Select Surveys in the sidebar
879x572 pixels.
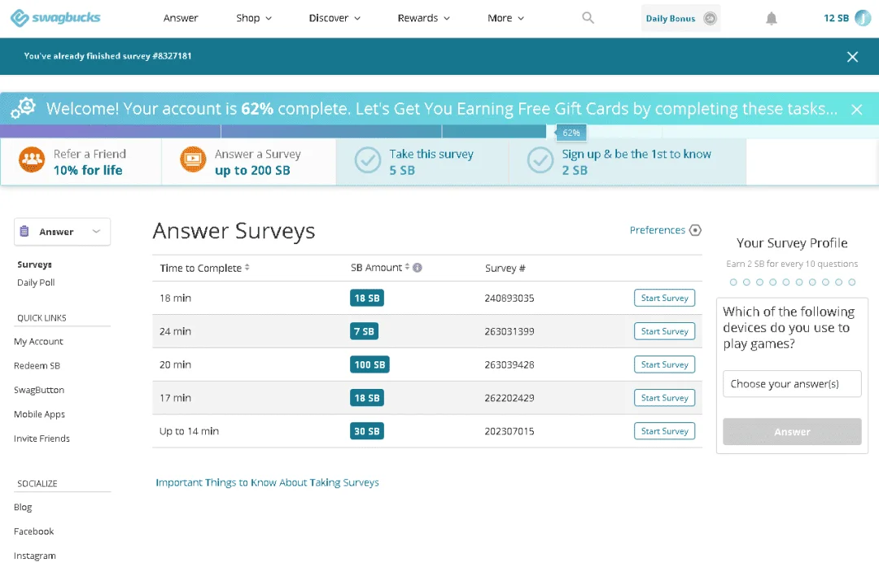[x=34, y=264]
